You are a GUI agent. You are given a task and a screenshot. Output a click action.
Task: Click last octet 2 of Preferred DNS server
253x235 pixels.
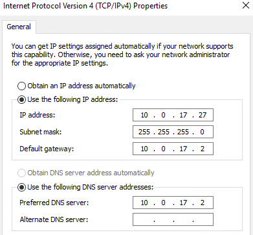click(x=203, y=203)
